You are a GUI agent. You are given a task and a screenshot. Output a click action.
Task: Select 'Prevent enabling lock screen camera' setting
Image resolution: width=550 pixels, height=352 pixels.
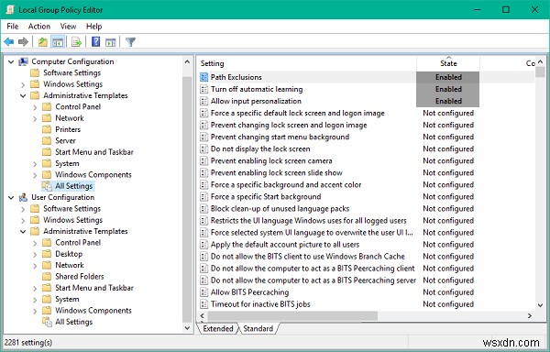pos(271,161)
